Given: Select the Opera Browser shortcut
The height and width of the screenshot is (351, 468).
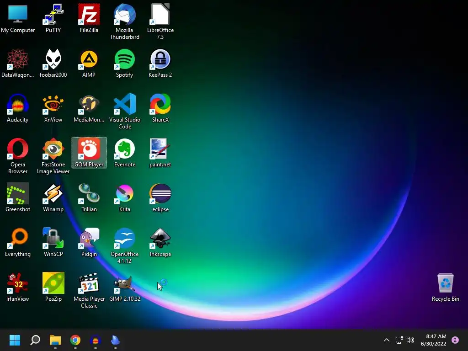Looking at the screenshot, I should (x=18, y=156).
